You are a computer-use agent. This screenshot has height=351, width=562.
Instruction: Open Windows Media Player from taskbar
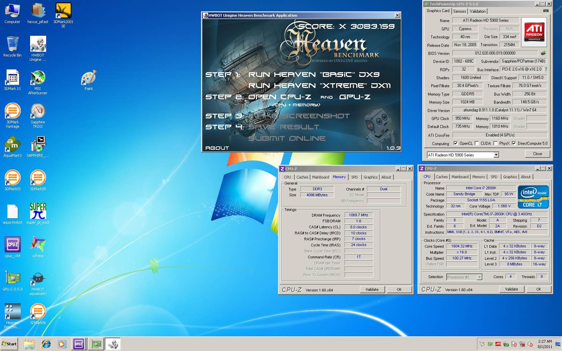tap(62, 344)
